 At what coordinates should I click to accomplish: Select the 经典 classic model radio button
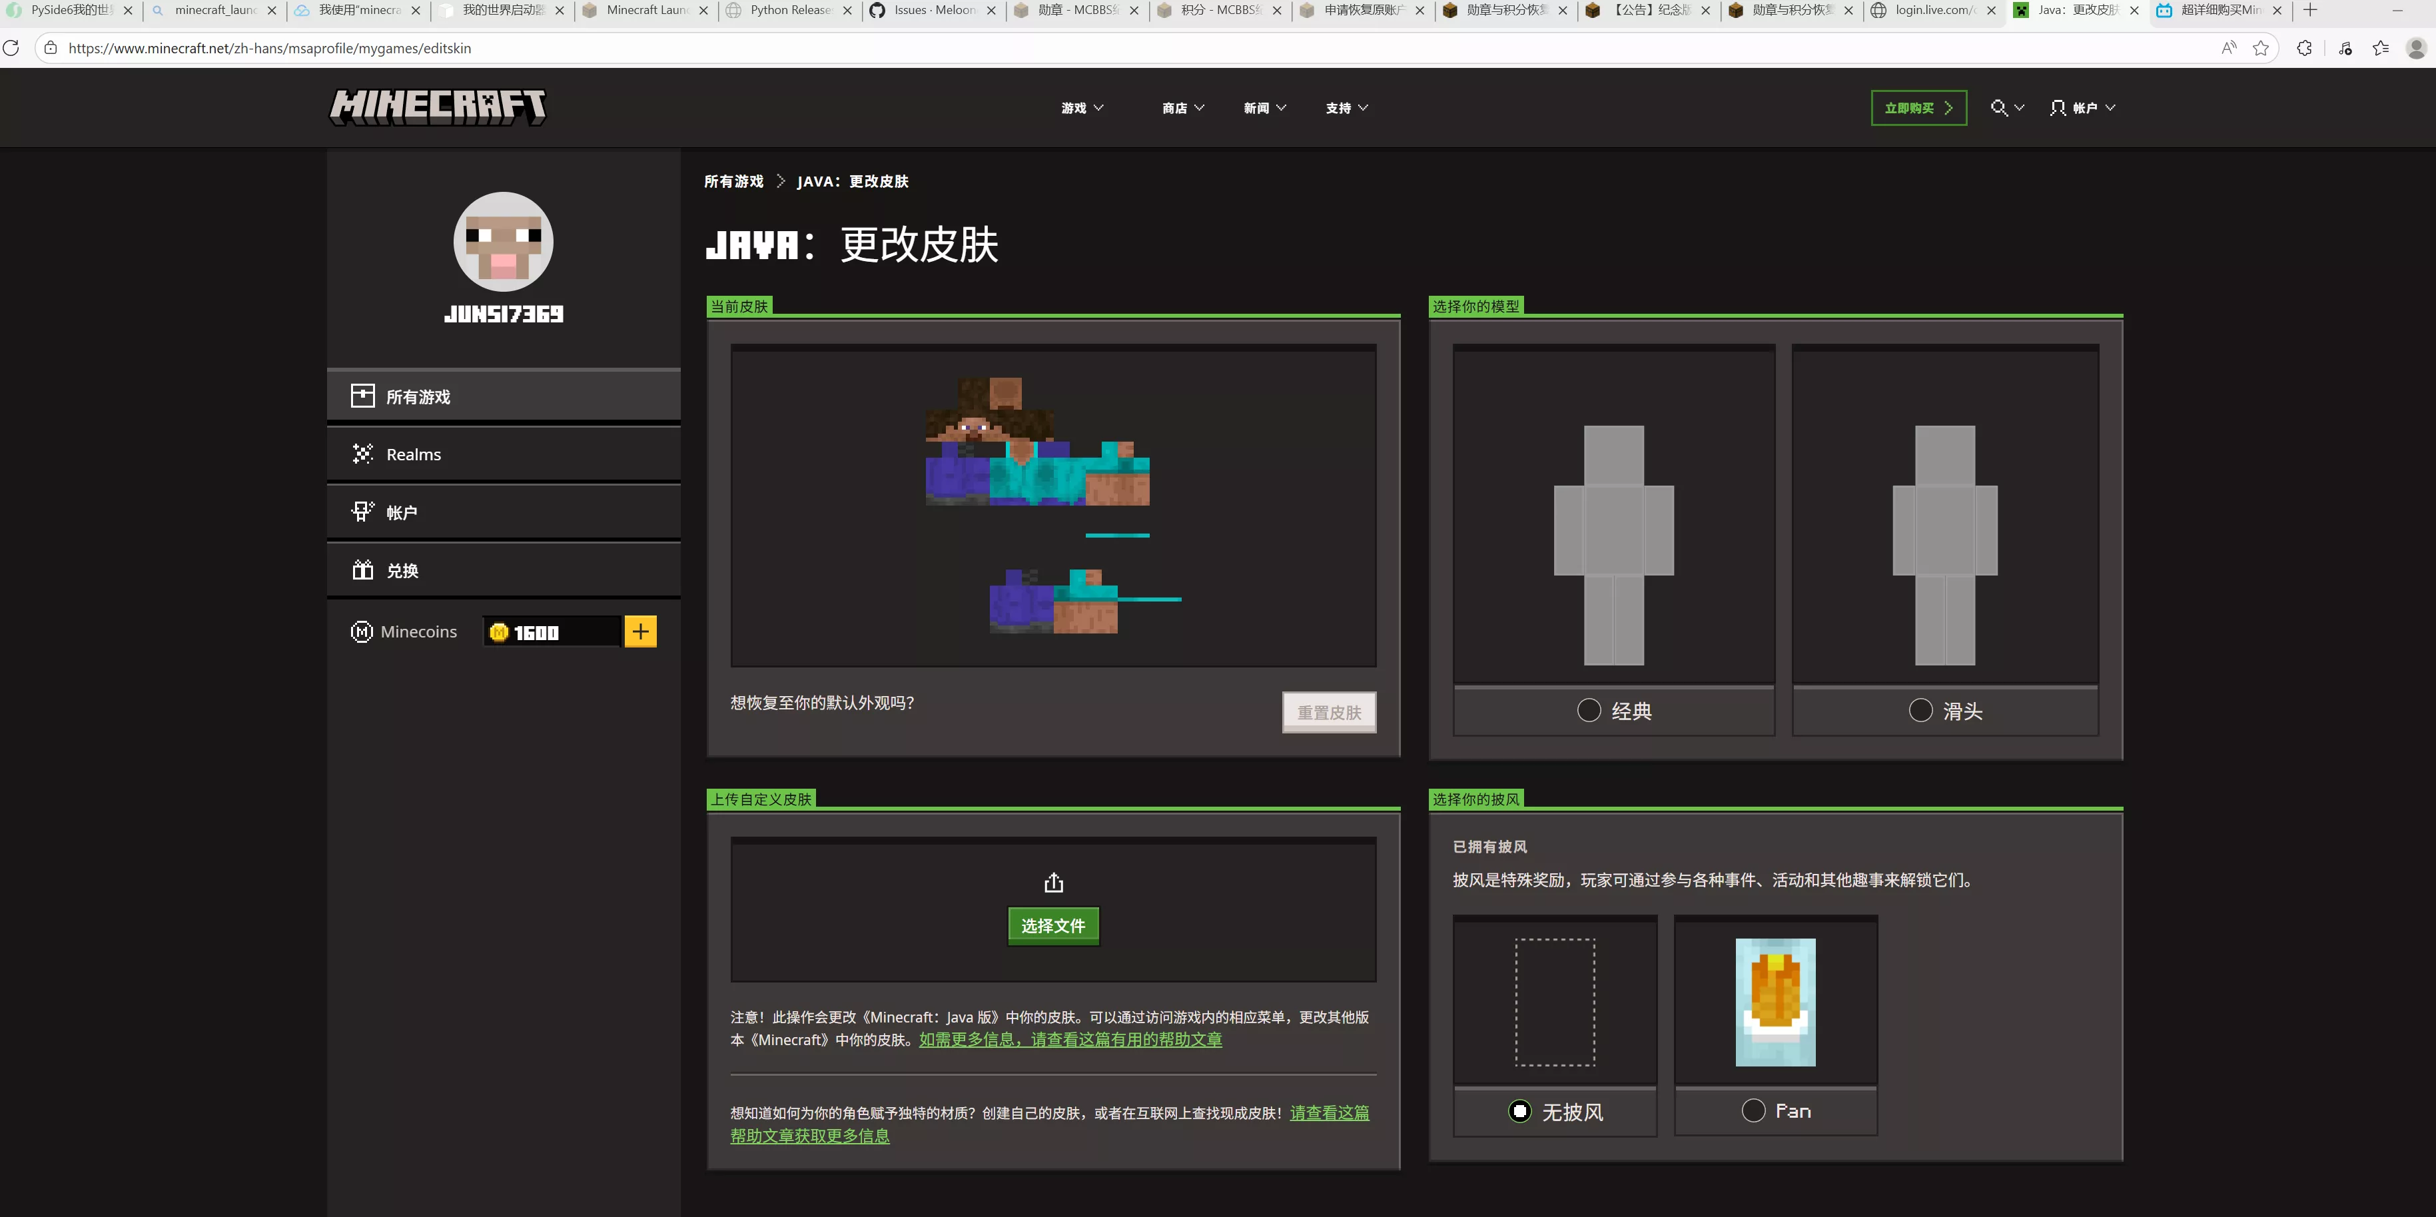1589,710
